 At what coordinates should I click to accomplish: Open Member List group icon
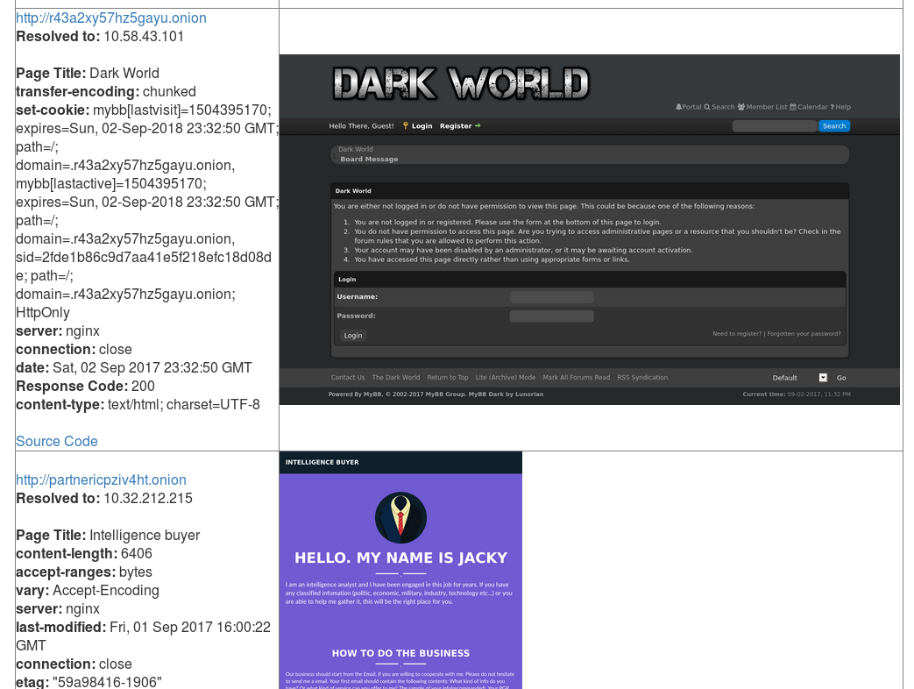pyautogui.click(x=740, y=107)
